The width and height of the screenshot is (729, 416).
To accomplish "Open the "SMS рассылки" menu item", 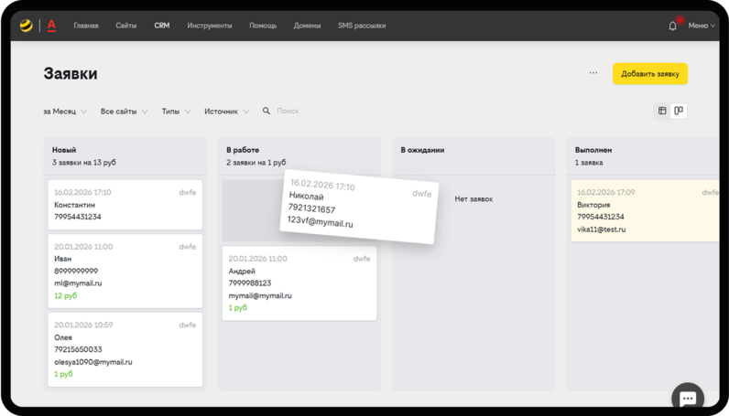I will [362, 26].
